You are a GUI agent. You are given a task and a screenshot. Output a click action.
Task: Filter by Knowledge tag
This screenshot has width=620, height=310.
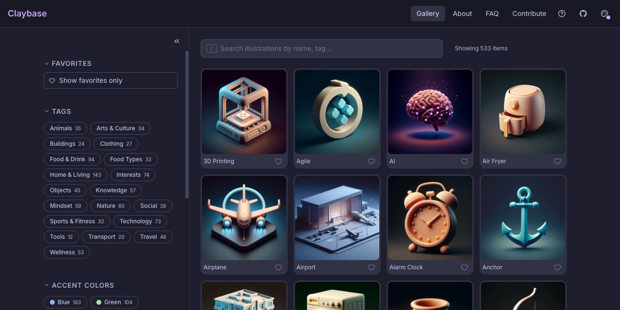pos(116,190)
